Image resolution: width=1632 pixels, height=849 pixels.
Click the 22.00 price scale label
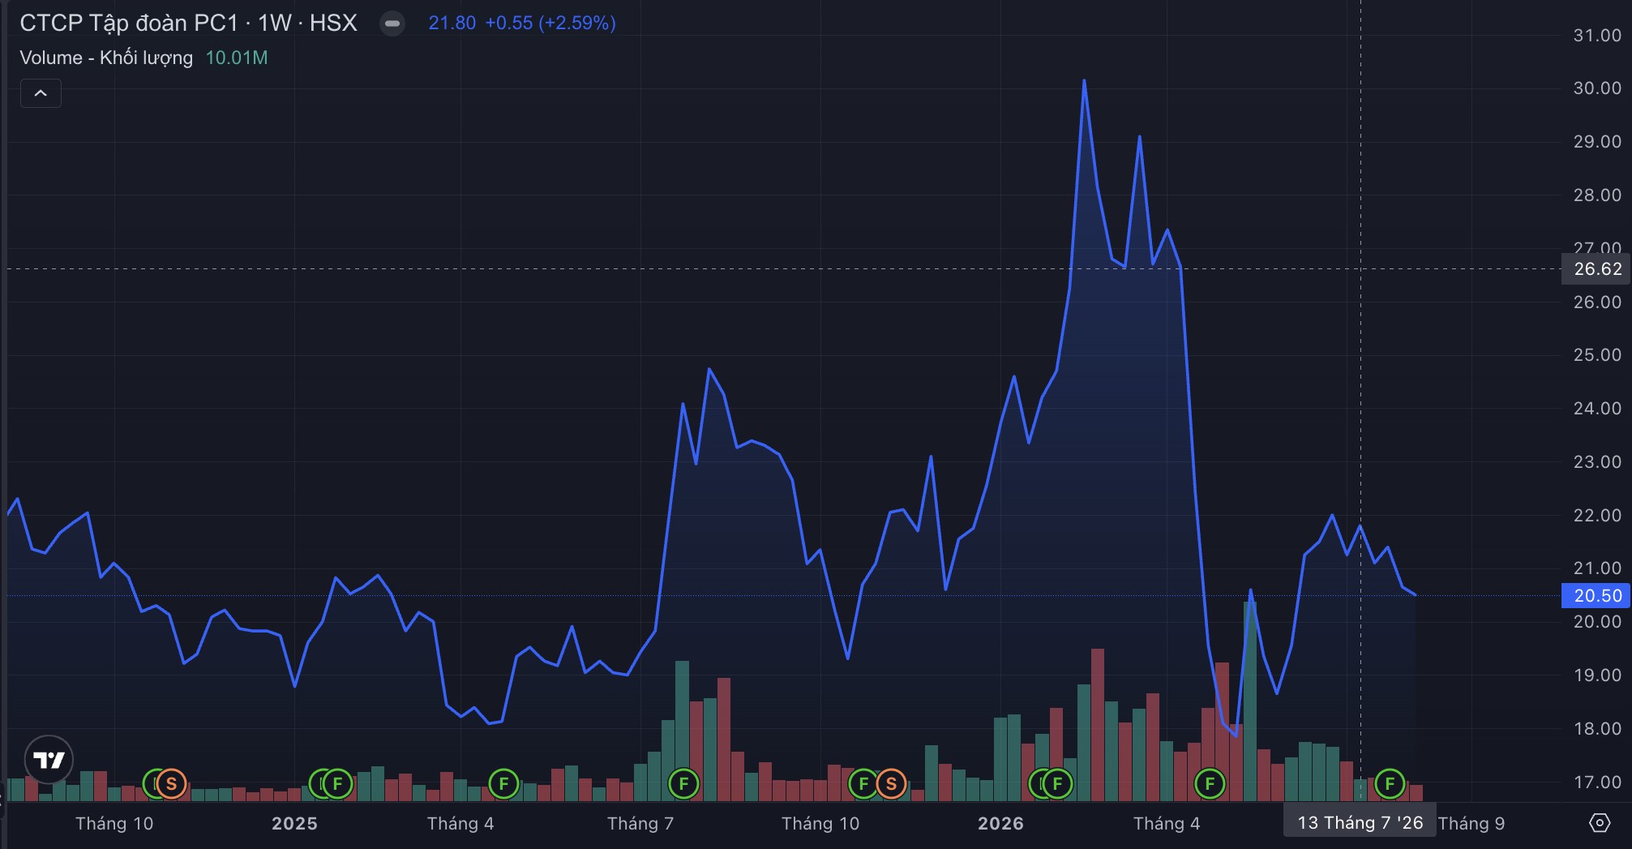click(1597, 516)
